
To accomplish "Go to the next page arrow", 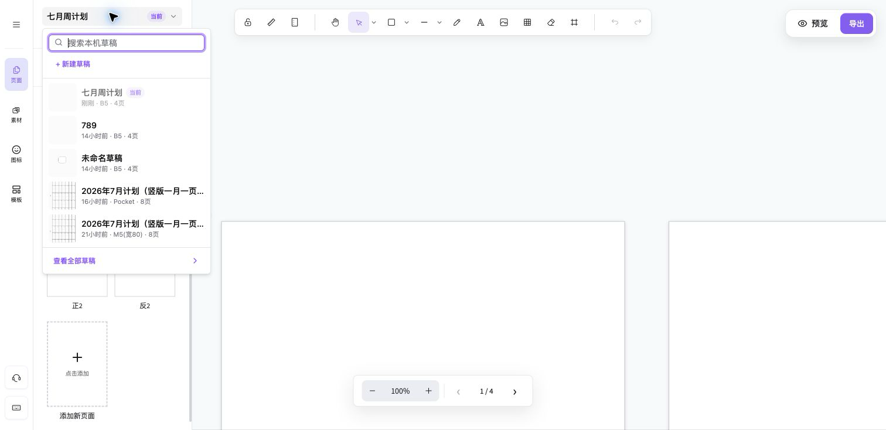I will click(514, 391).
